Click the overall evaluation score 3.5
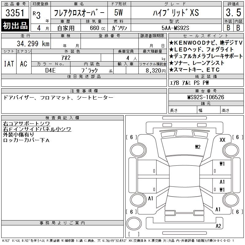Screen dimensions: 245x245 [232, 13]
